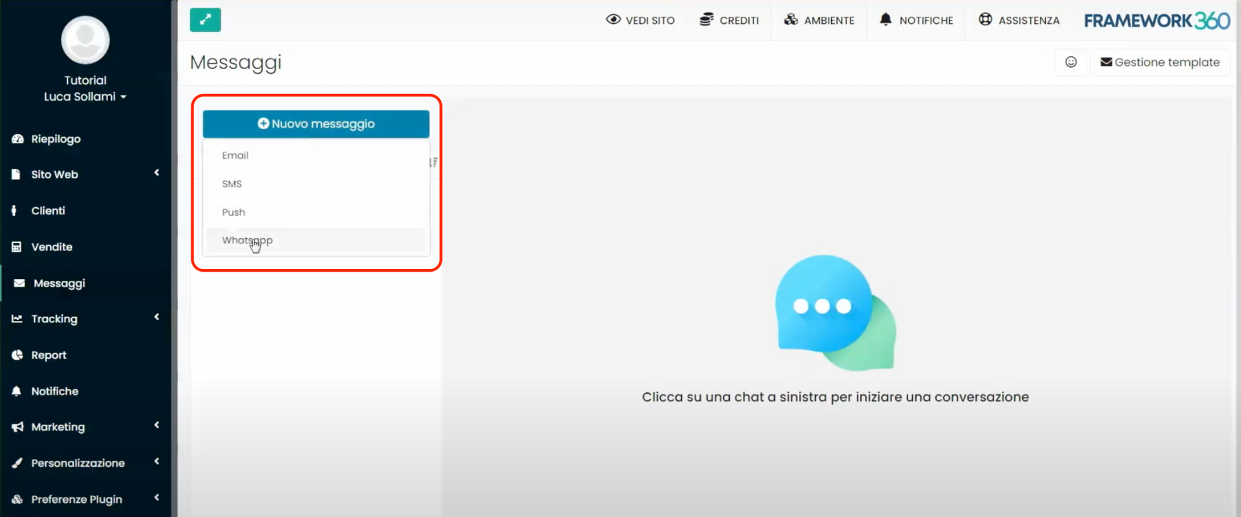1241x517 pixels.
Task: Click the emoji smiley icon button
Action: pos(1070,62)
